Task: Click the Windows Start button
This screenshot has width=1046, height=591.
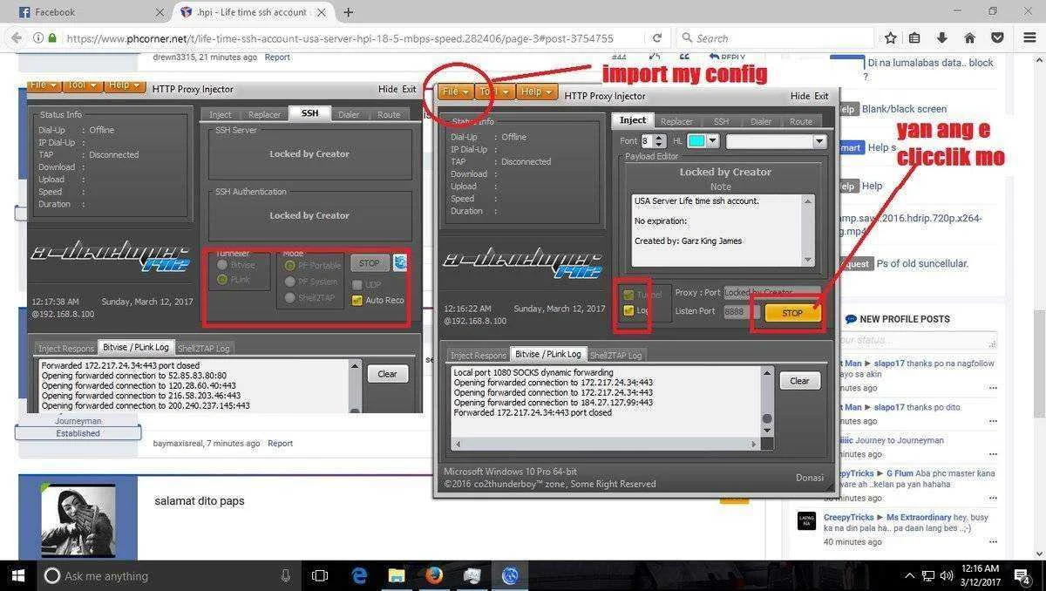Action: pos(17,575)
